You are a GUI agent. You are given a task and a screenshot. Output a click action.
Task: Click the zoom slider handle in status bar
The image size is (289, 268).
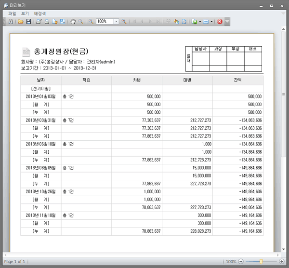[261, 261]
